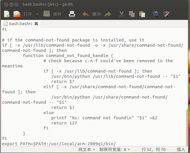This screenshot has width=190, height=153.
Task: Click the word 'meantime' in the editor
Action: (12, 66)
